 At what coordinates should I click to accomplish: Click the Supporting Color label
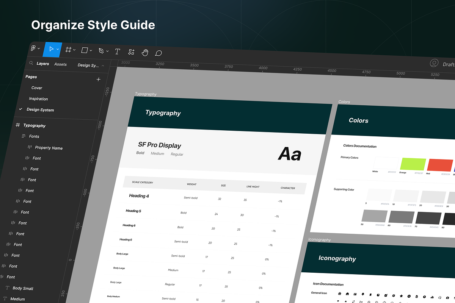(344, 189)
